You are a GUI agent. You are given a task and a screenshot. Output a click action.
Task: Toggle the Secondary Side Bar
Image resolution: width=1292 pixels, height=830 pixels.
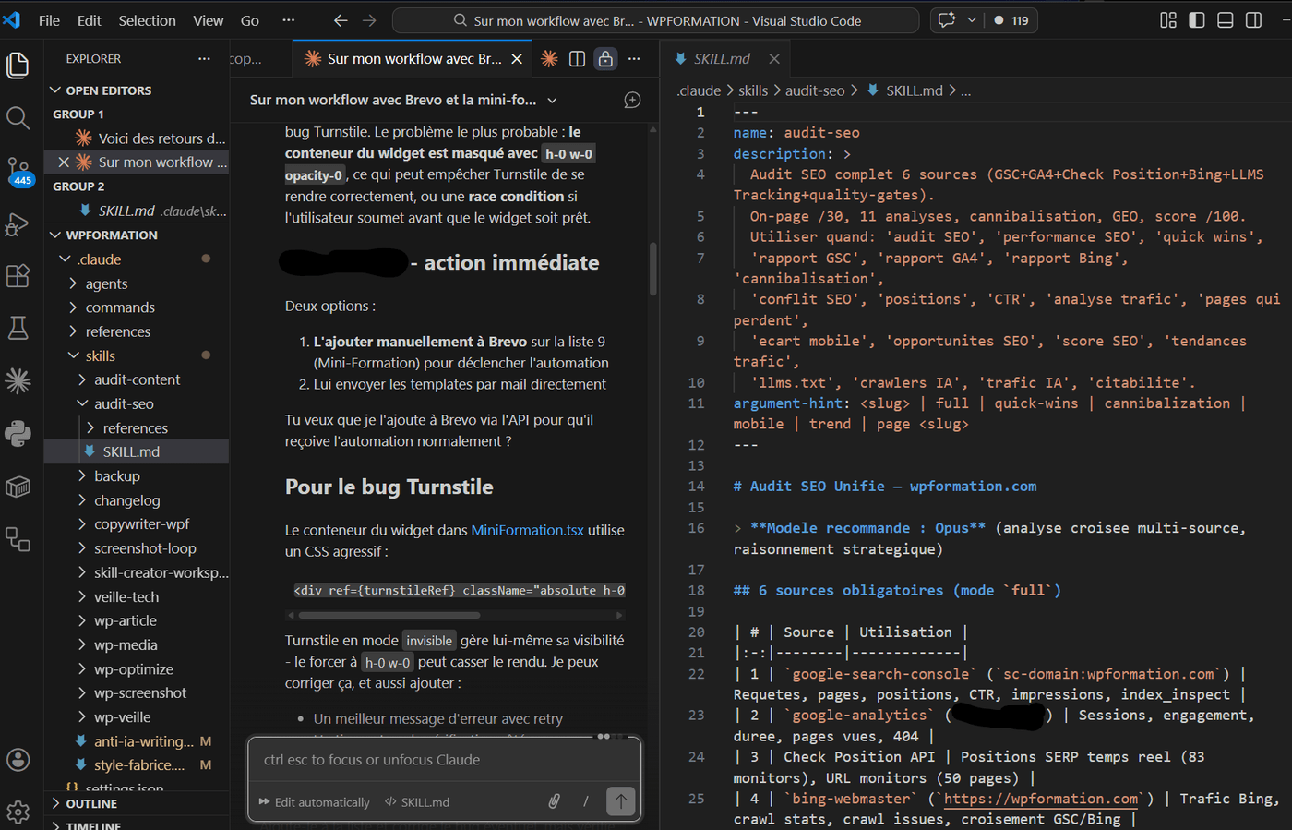(1253, 19)
